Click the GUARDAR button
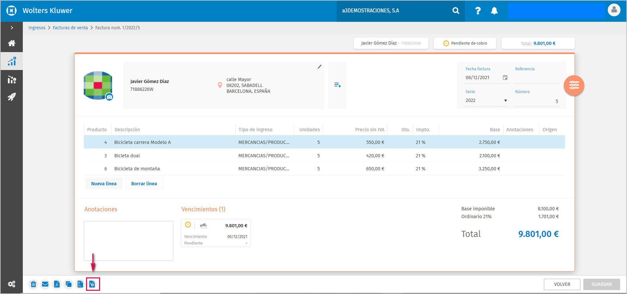 [x=602, y=284]
